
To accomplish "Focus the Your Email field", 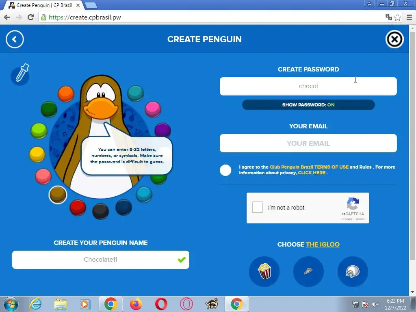I will (x=308, y=143).
